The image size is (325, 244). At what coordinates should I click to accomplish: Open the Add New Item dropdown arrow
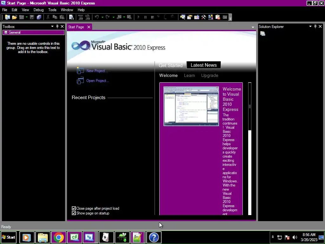coord(27,17)
